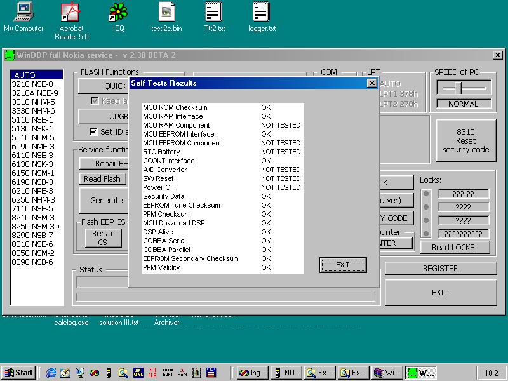Toggle the 'Keep la...' checkbox
This screenshot has height=381, width=508.
tap(95, 101)
